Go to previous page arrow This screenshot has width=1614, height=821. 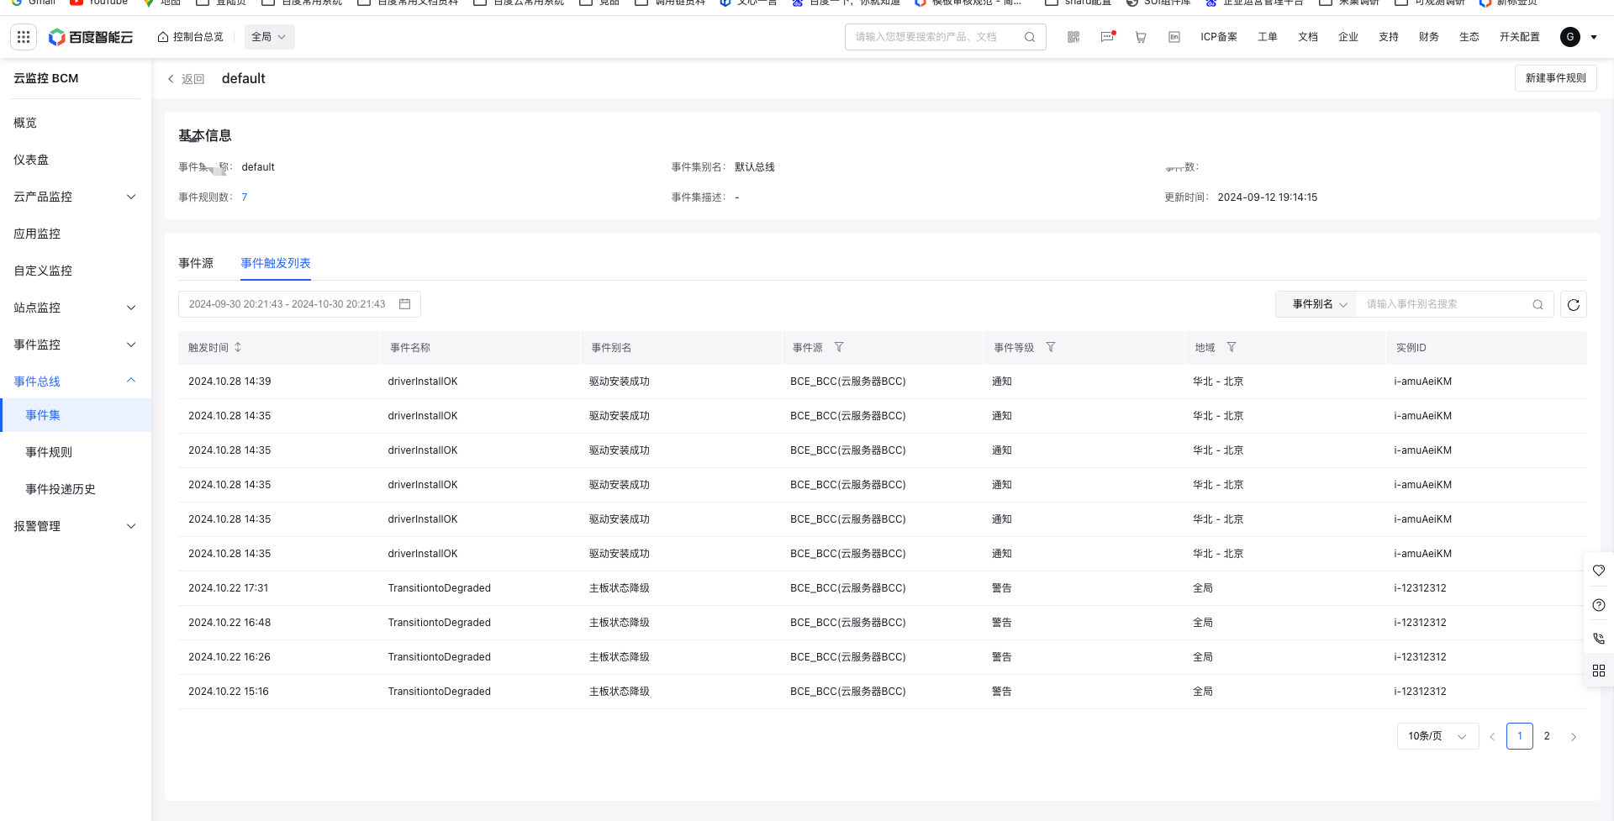click(1492, 737)
